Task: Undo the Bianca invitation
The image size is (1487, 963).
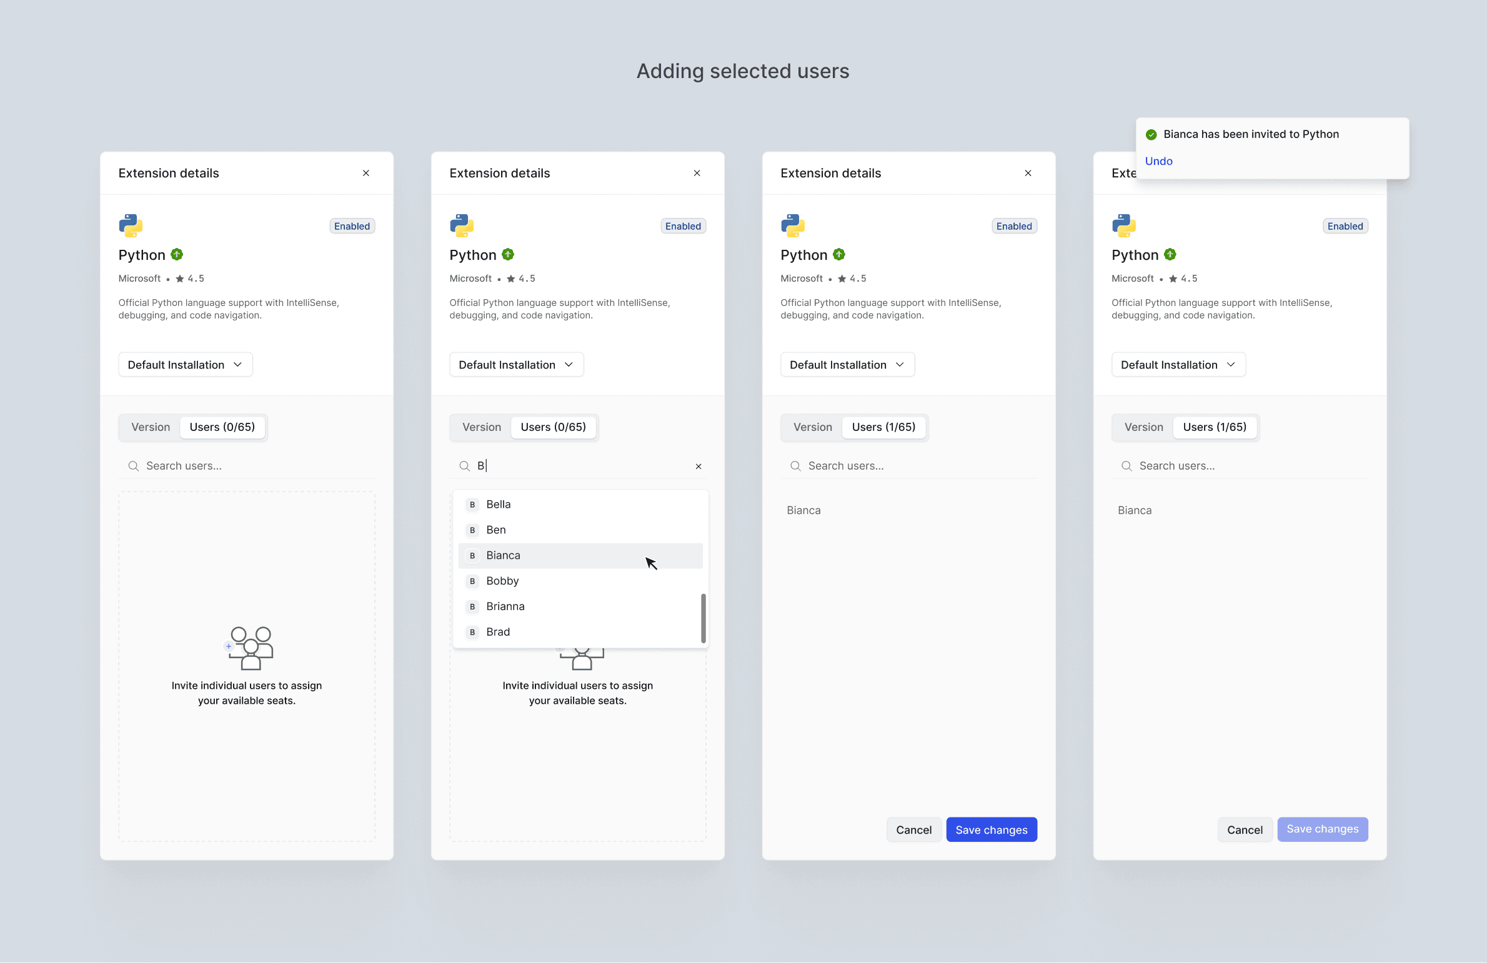Action: 1158,161
